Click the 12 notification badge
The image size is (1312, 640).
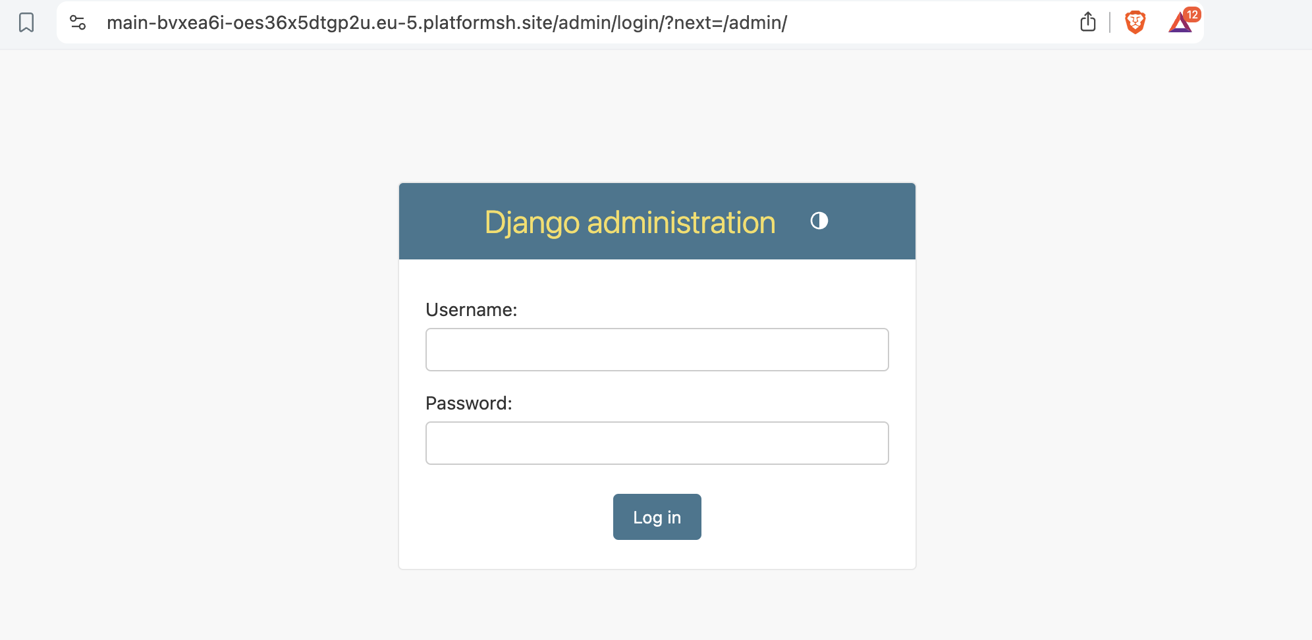[x=1192, y=14]
